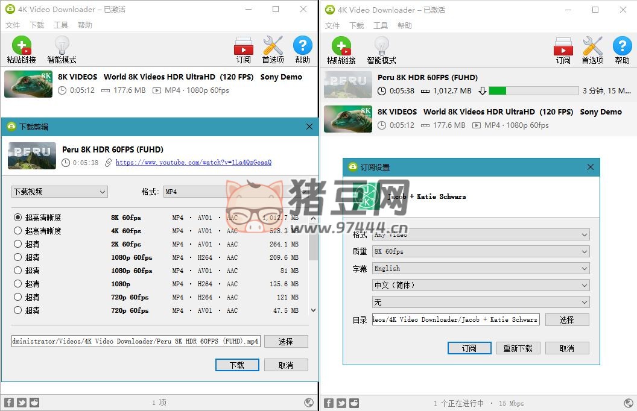Open Subscriptions (订阅) icon in right window toolbar

point(563,46)
